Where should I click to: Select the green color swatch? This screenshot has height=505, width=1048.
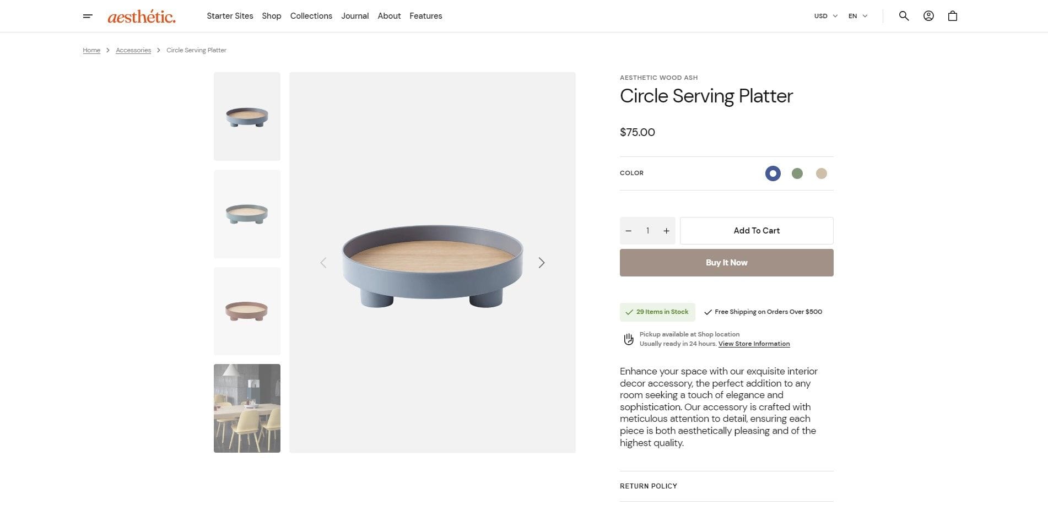[797, 173]
